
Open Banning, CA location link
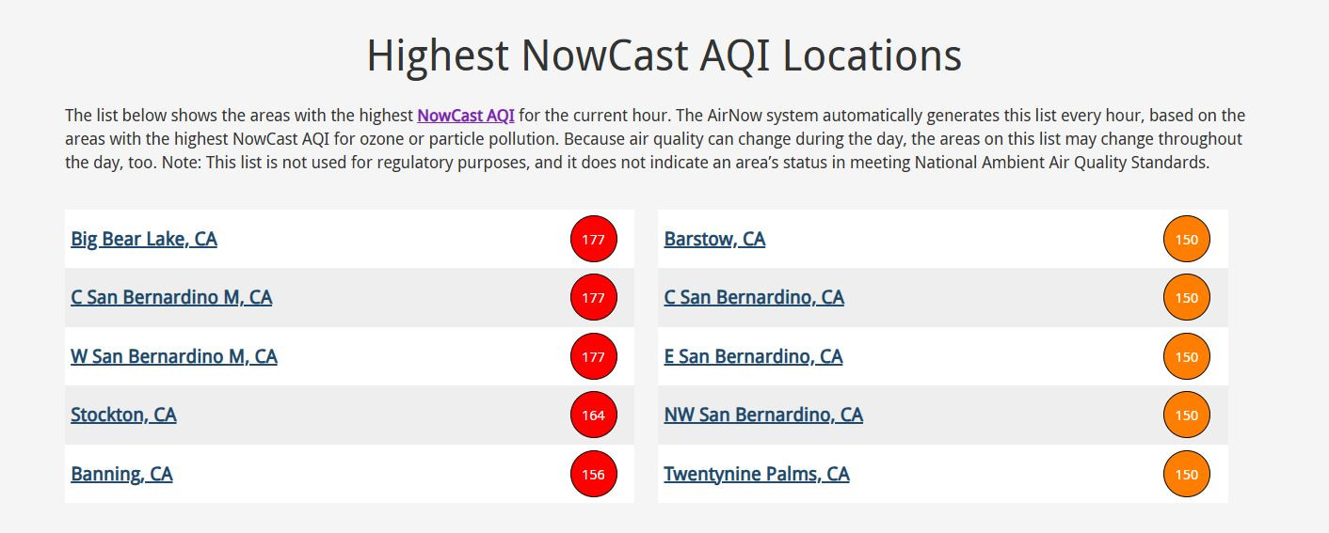click(121, 474)
